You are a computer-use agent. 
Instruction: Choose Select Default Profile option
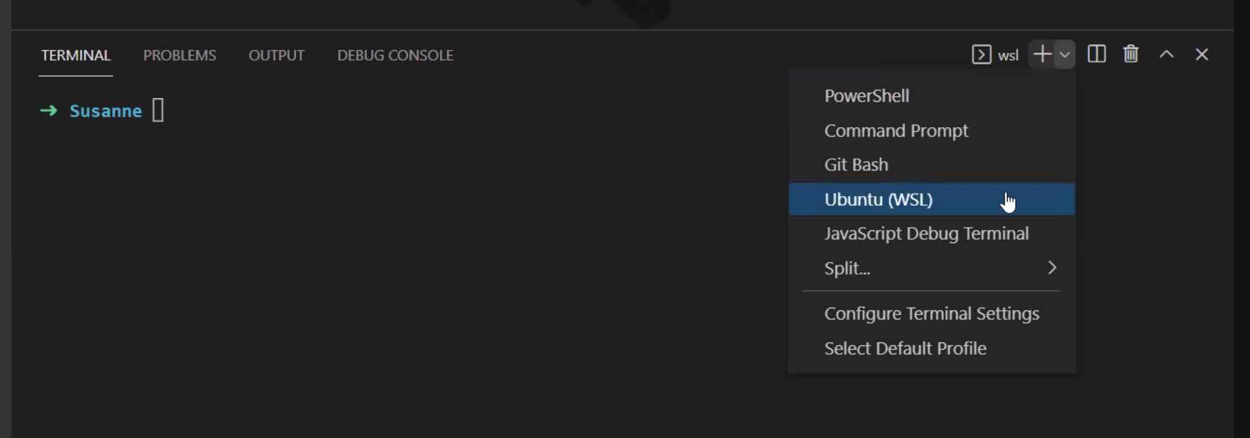[x=905, y=348]
